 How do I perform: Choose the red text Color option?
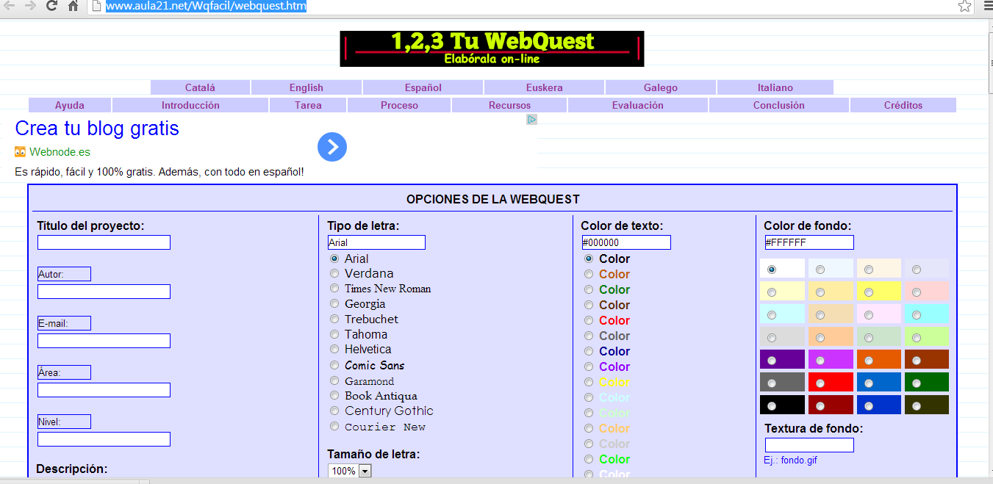(589, 320)
